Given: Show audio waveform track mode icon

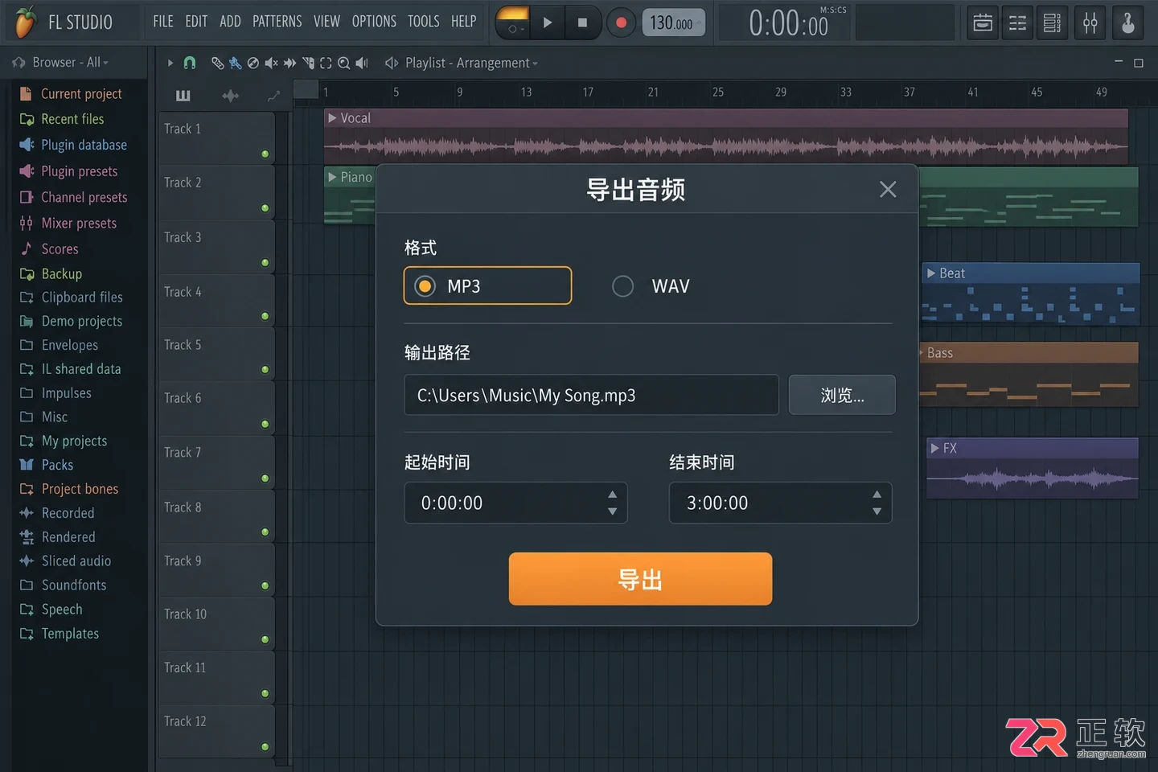Looking at the screenshot, I should tap(230, 96).
